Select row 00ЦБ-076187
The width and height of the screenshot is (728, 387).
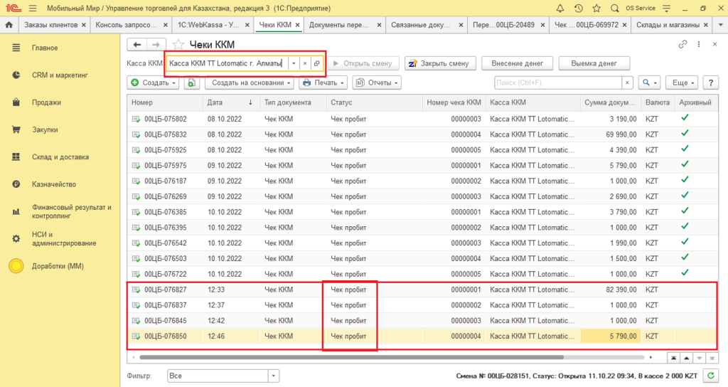pyautogui.click(x=422, y=181)
